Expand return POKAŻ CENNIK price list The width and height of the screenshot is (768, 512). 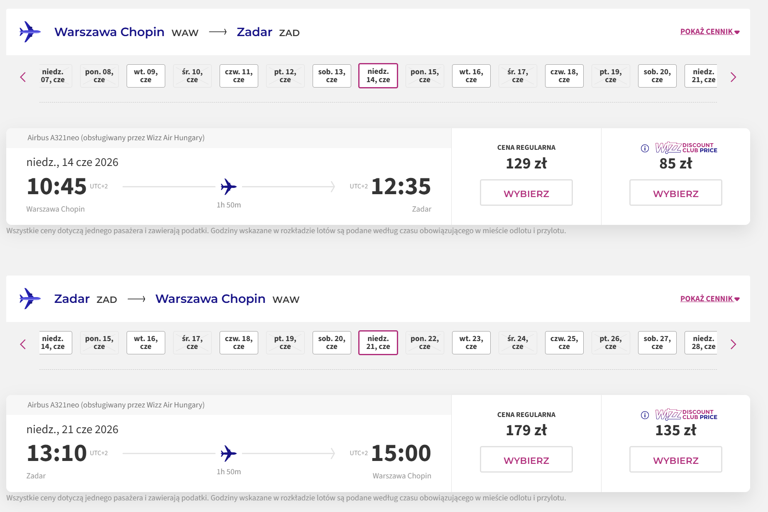click(x=710, y=299)
